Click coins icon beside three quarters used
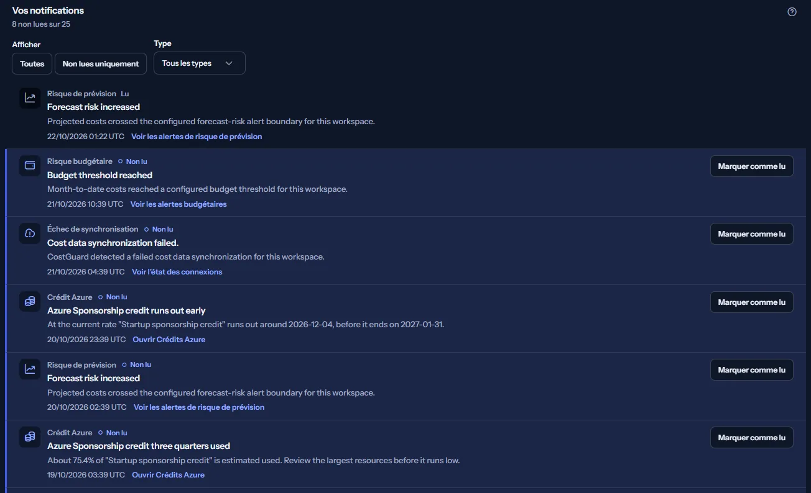Screen dimensions: 811x493 [30, 437]
